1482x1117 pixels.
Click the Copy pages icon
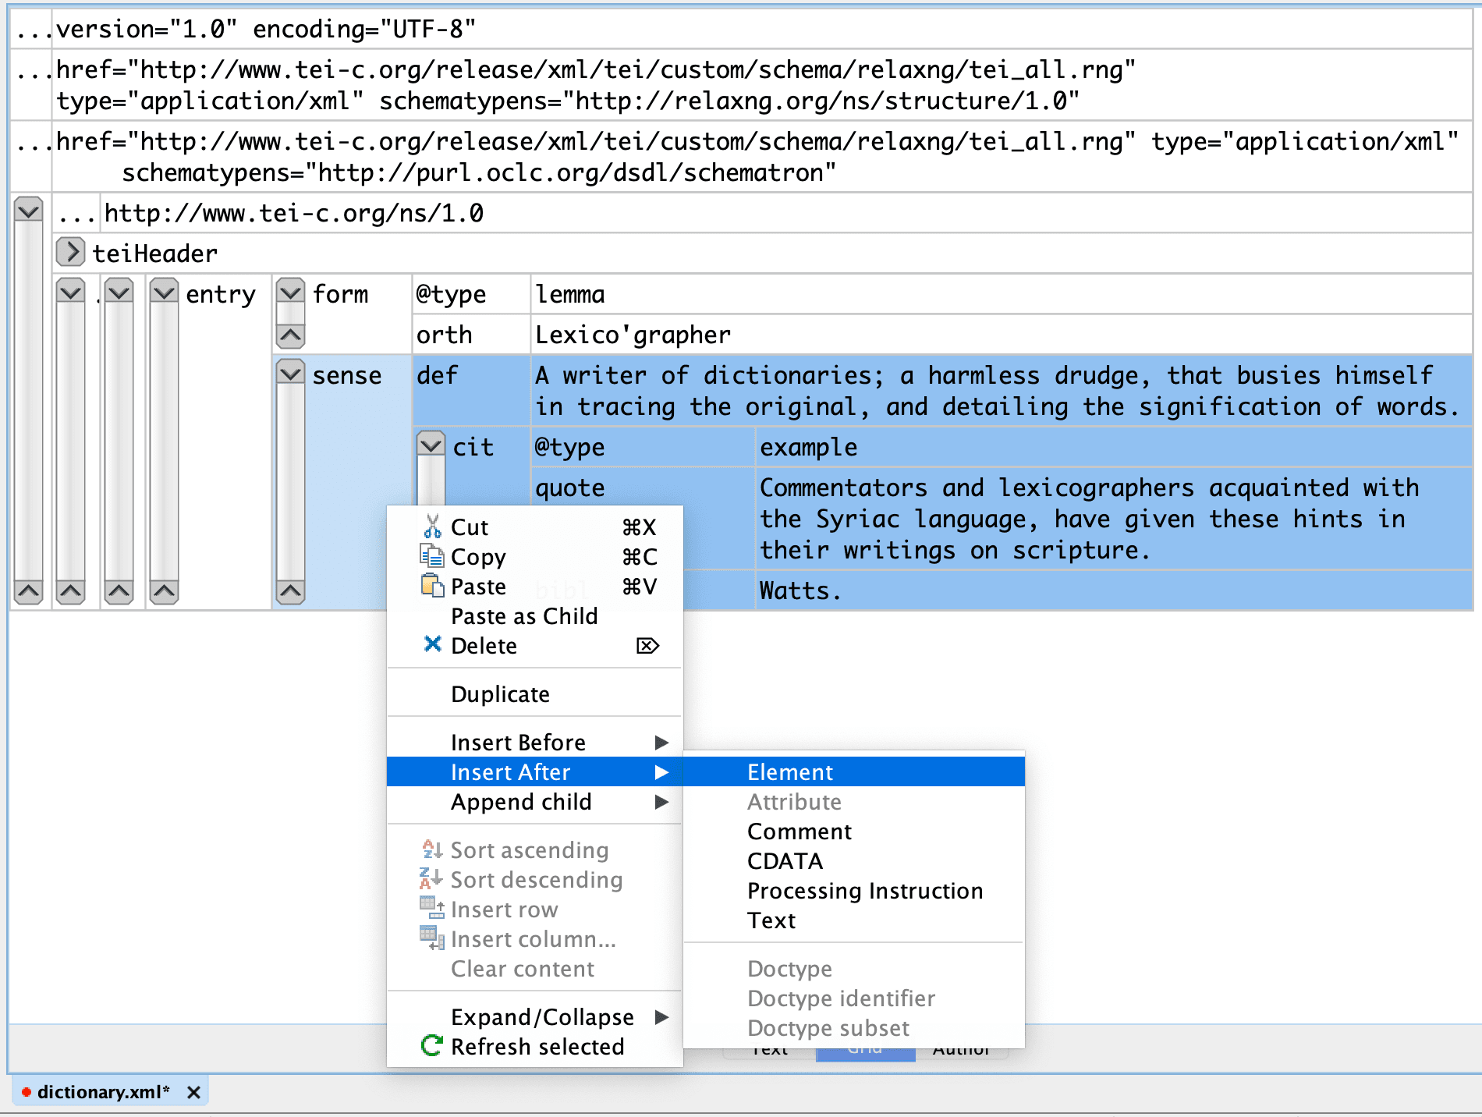point(432,556)
